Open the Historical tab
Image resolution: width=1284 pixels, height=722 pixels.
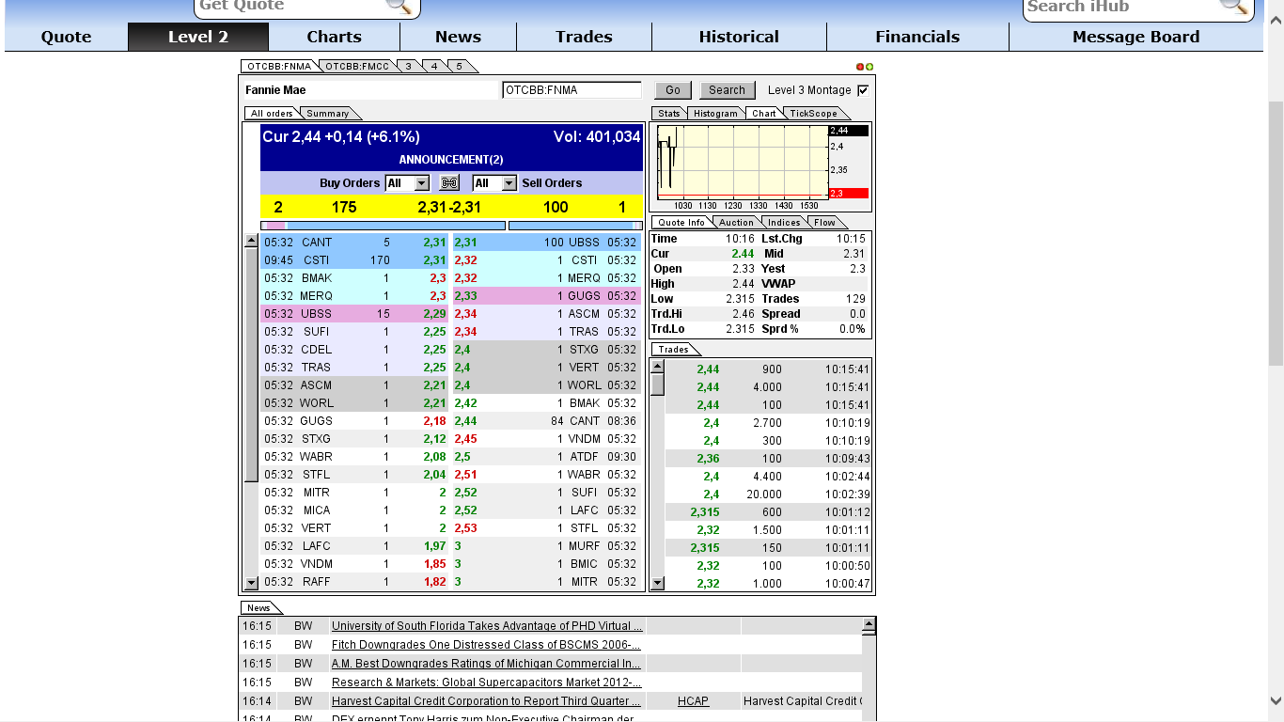[x=739, y=37]
